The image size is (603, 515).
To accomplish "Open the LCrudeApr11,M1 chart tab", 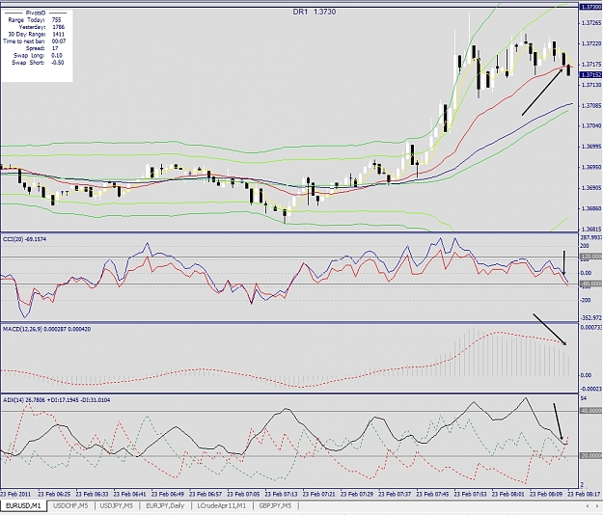I will (221, 505).
